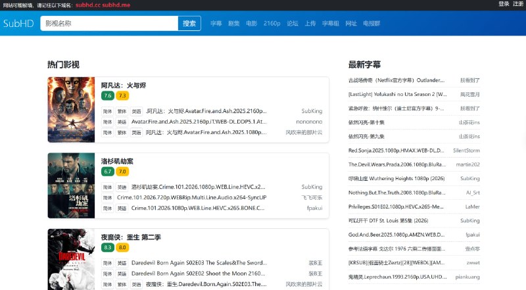Open the 字幕组 navigation item

click(x=330, y=24)
